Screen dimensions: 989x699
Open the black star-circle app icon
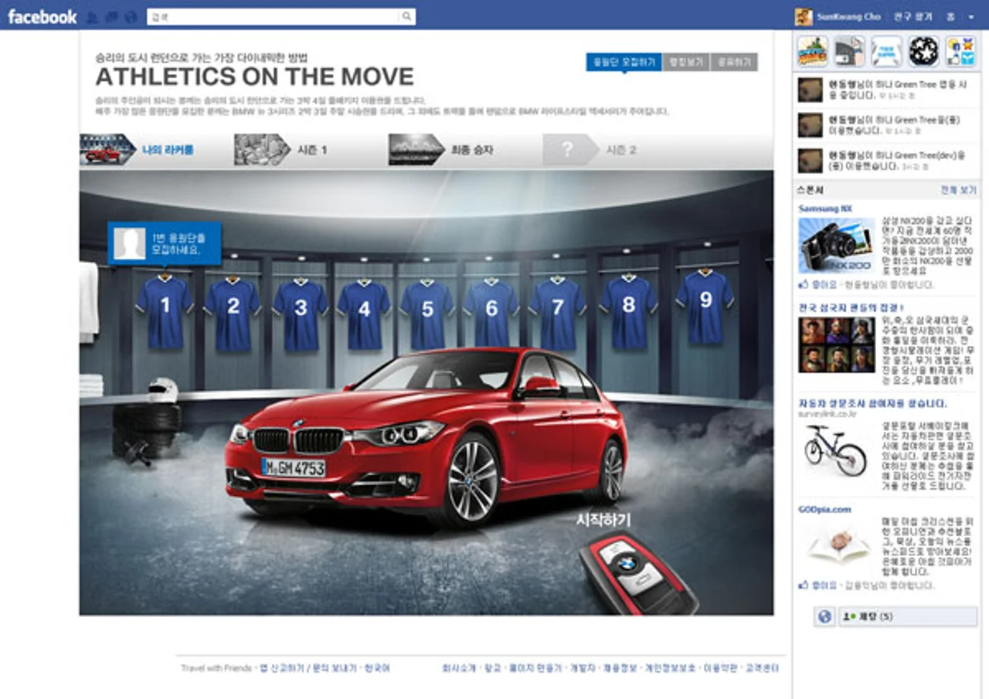924,51
